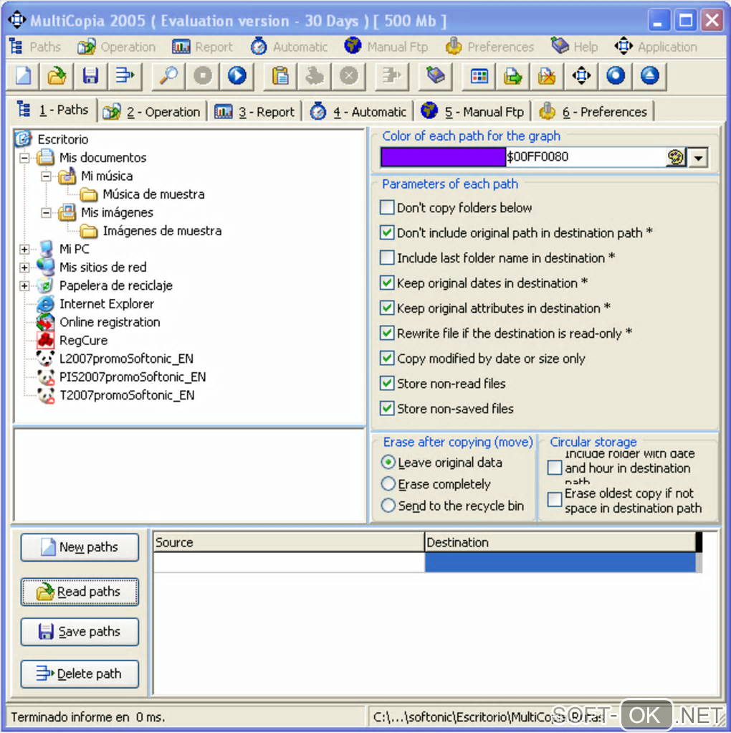Click the floppy disk save toolbar icon
This screenshot has height=733, width=731.
click(x=90, y=75)
